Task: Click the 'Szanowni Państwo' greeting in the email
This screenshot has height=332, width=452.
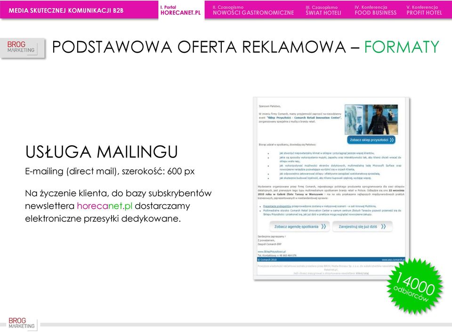Action: [x=269, y=106]
